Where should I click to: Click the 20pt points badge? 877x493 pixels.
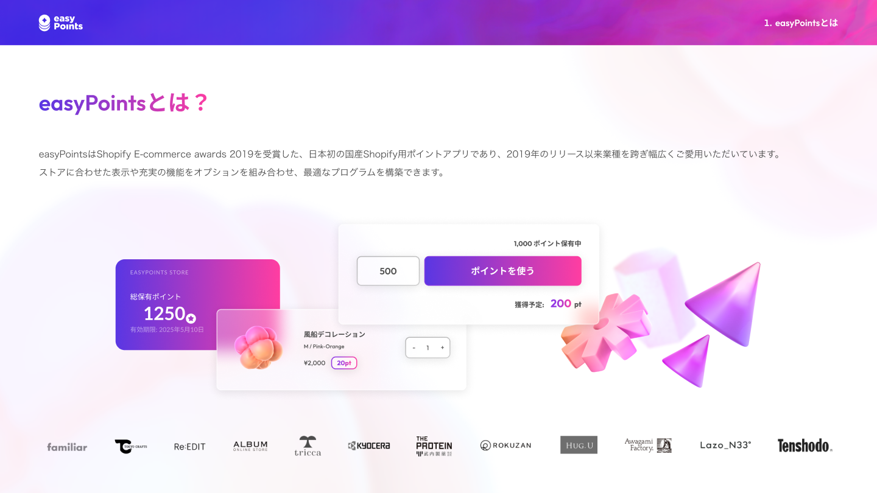(344, 363)
